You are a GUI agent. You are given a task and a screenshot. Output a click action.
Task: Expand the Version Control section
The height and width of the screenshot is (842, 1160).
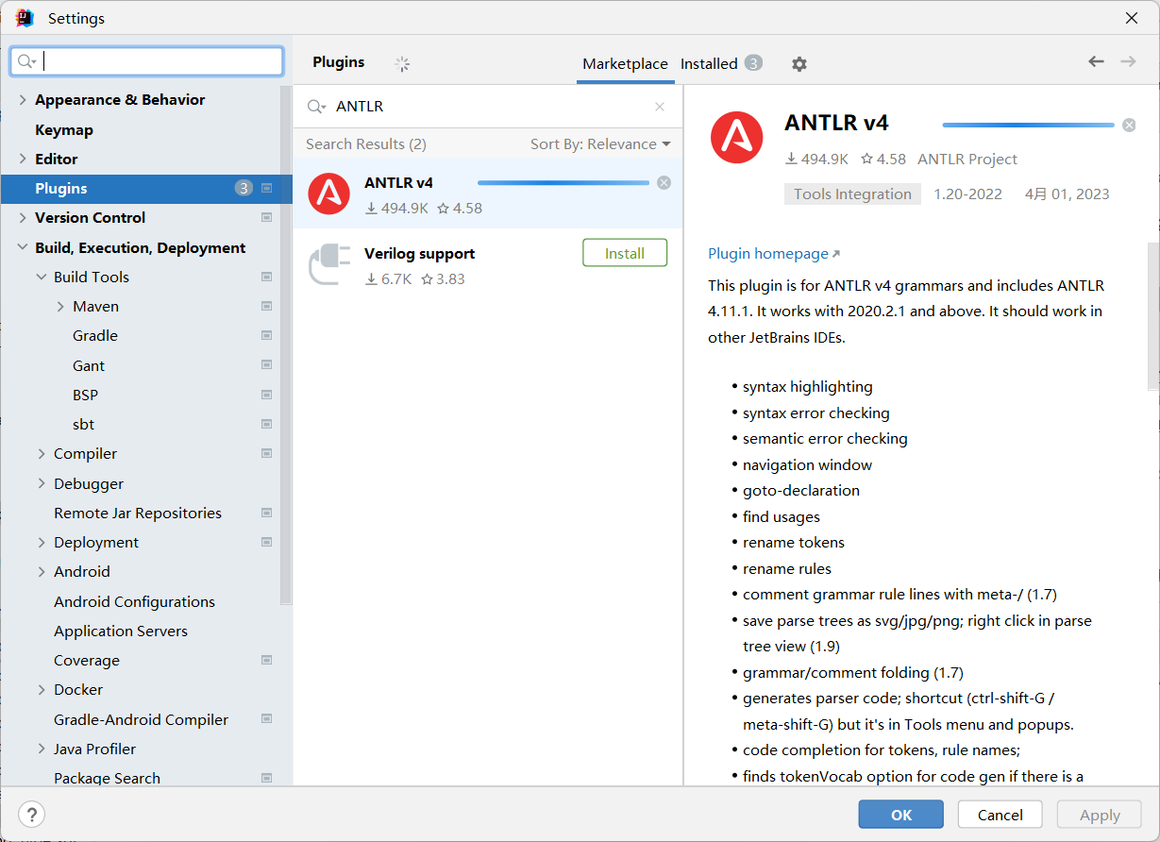click(x=23, y=218)
